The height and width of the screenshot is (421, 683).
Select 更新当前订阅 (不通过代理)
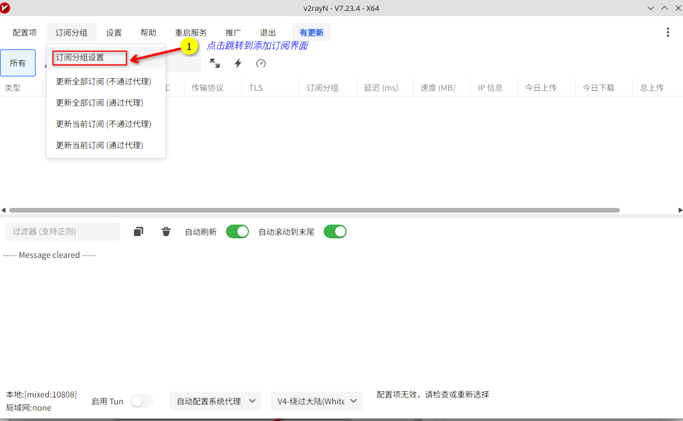106,124
